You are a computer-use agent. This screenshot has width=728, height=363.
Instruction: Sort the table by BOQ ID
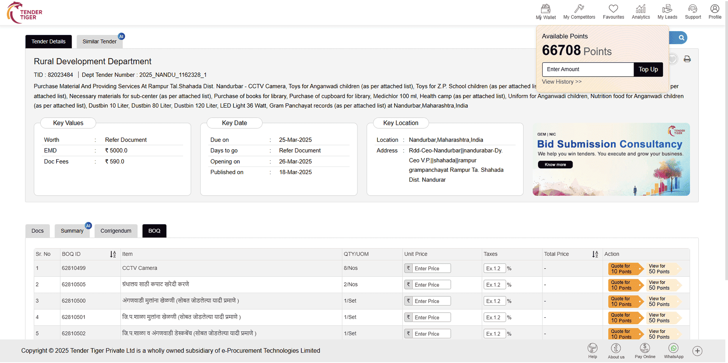(113, 254)
